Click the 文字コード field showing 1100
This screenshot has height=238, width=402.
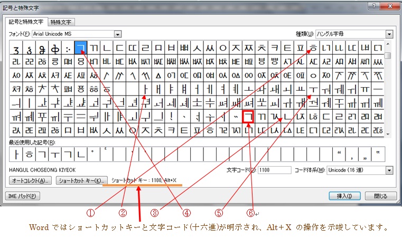[x=274, y=170]
